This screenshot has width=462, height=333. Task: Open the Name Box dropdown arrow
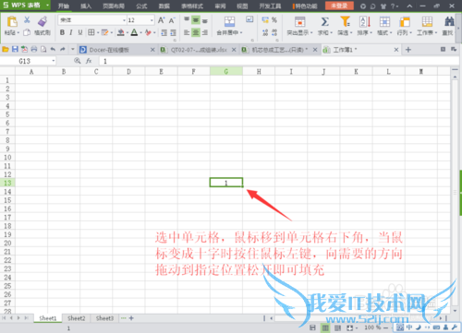pyautogui.click(x=54, y=61)
